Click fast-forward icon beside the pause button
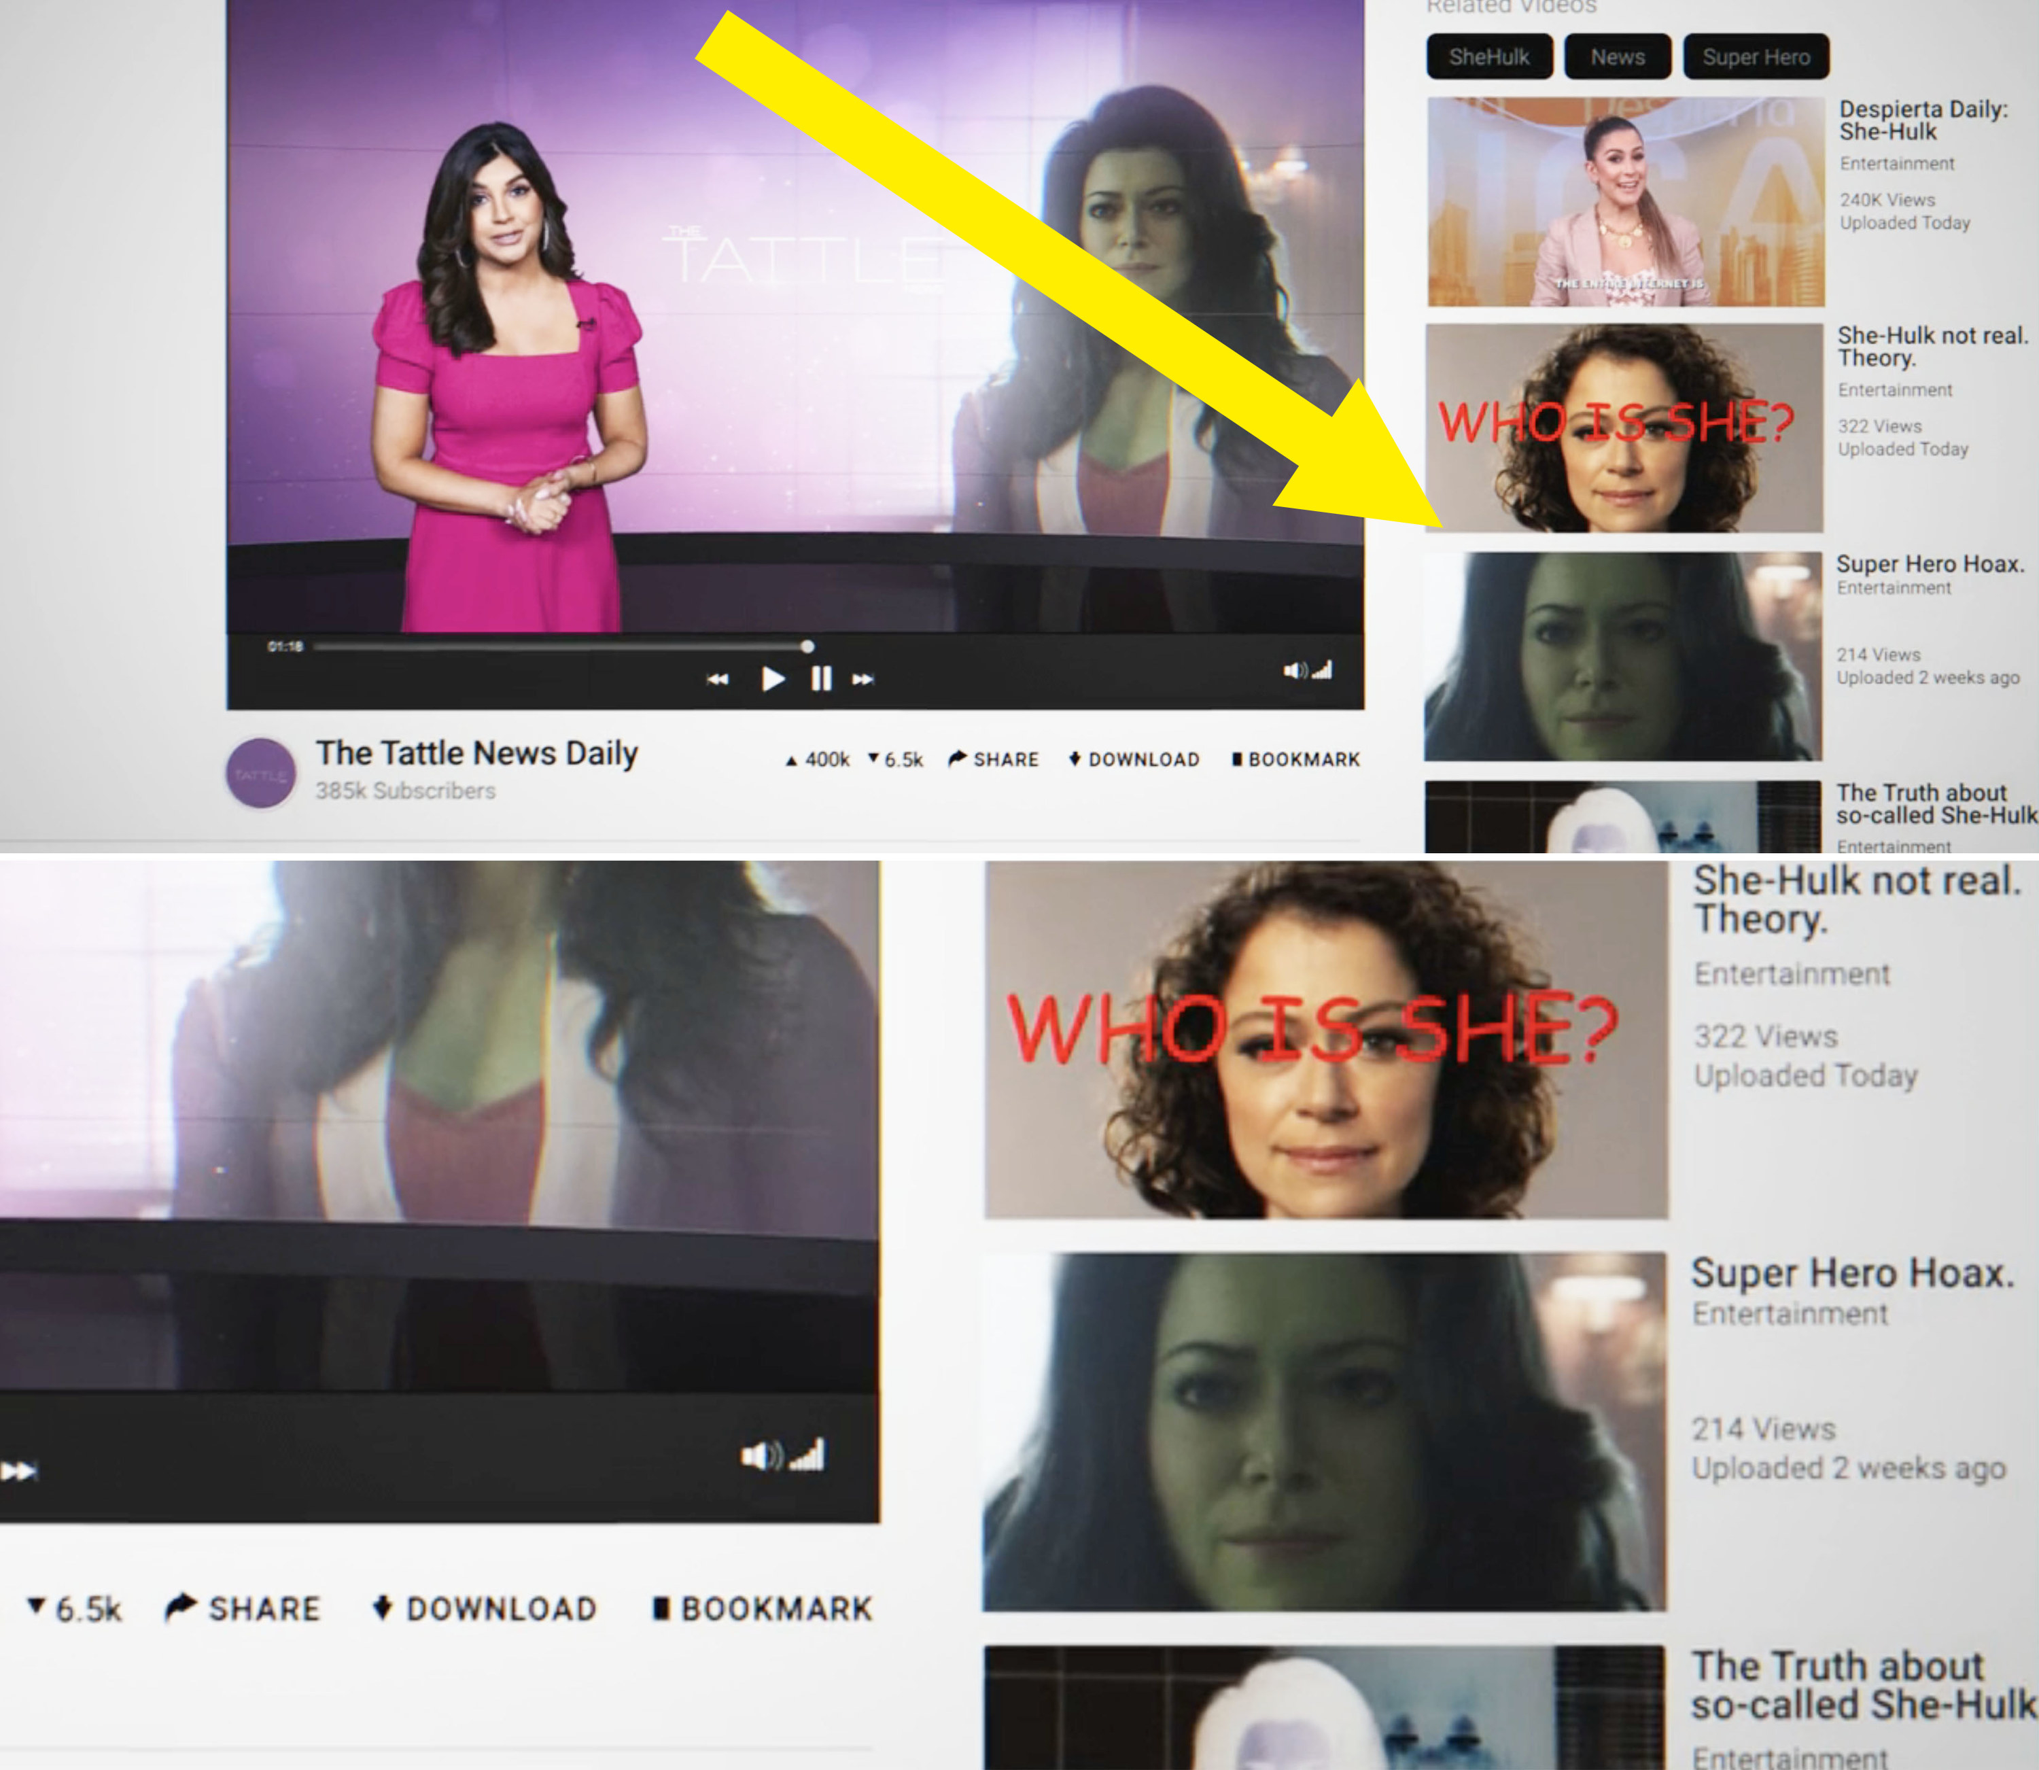Image resolution: width=2039 pixels, height=1770 pixels. click(x=863, y=678)
